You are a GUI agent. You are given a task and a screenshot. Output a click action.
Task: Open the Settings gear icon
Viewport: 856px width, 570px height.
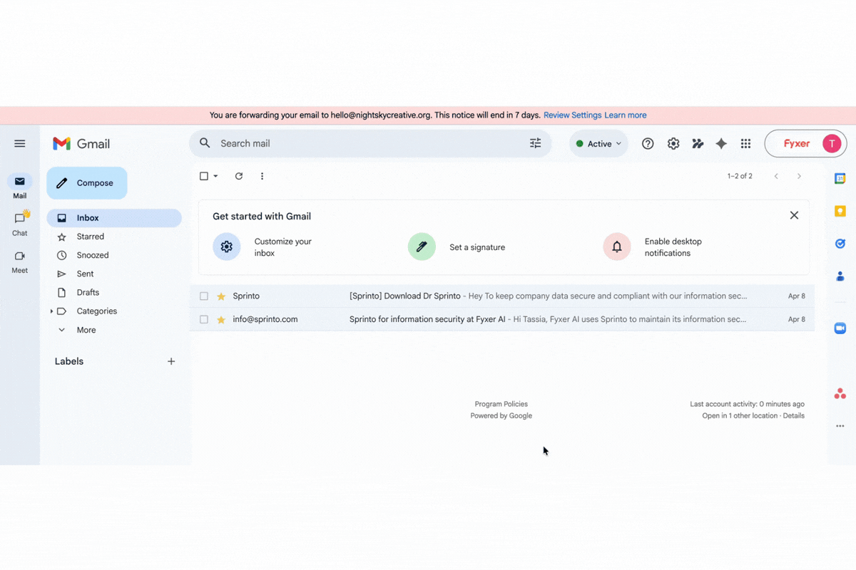[x=673, y=144]
